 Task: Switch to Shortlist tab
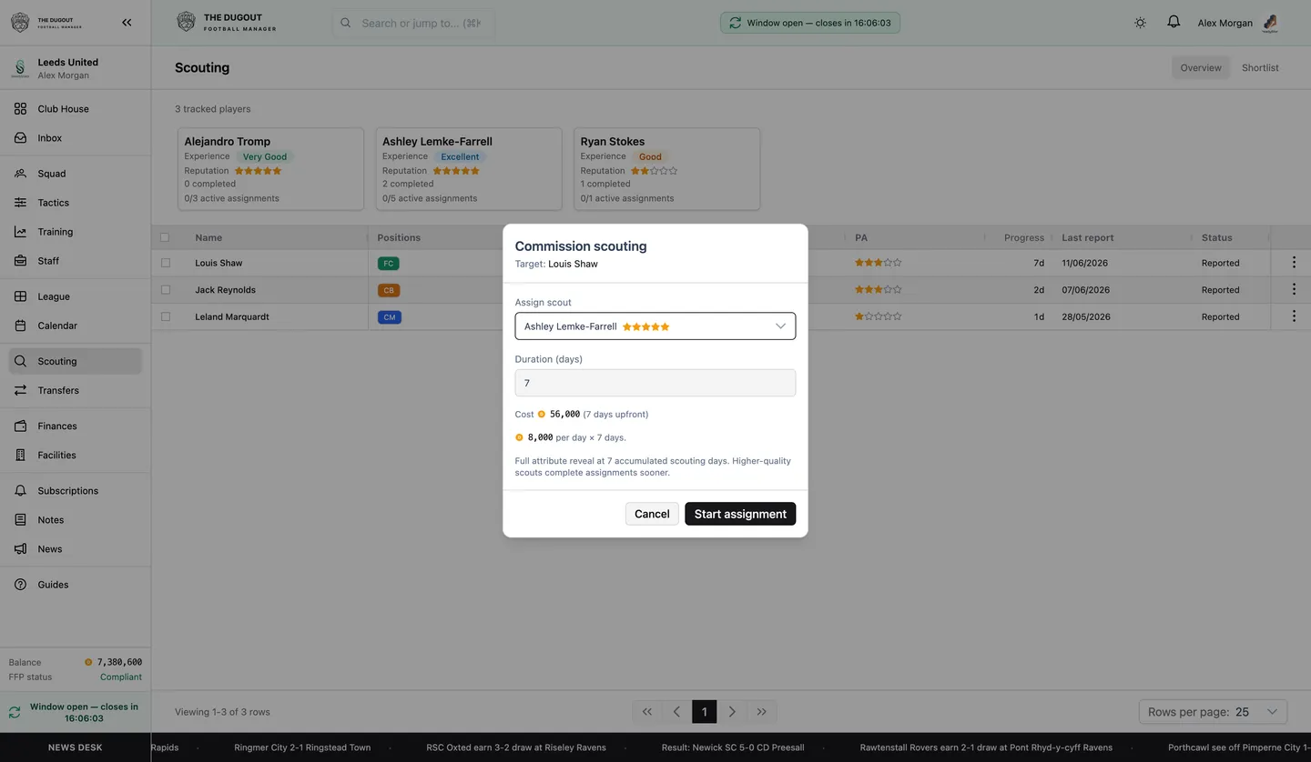(1260, 68)
